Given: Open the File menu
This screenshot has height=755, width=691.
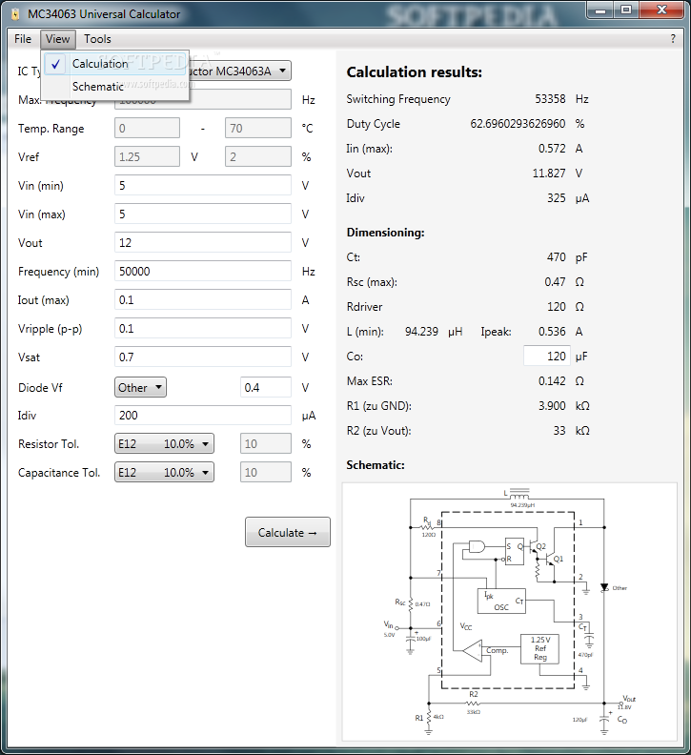Looking at the screenshot, I should click(23, 39).
